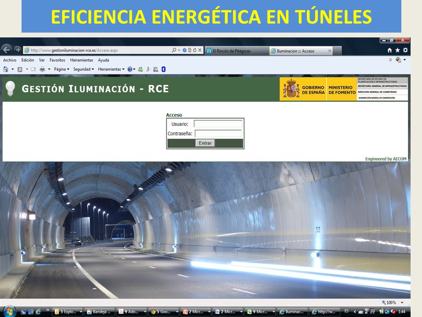Click the browser Home icon at top right
The image size is (422, 317).
pos(389,50)
